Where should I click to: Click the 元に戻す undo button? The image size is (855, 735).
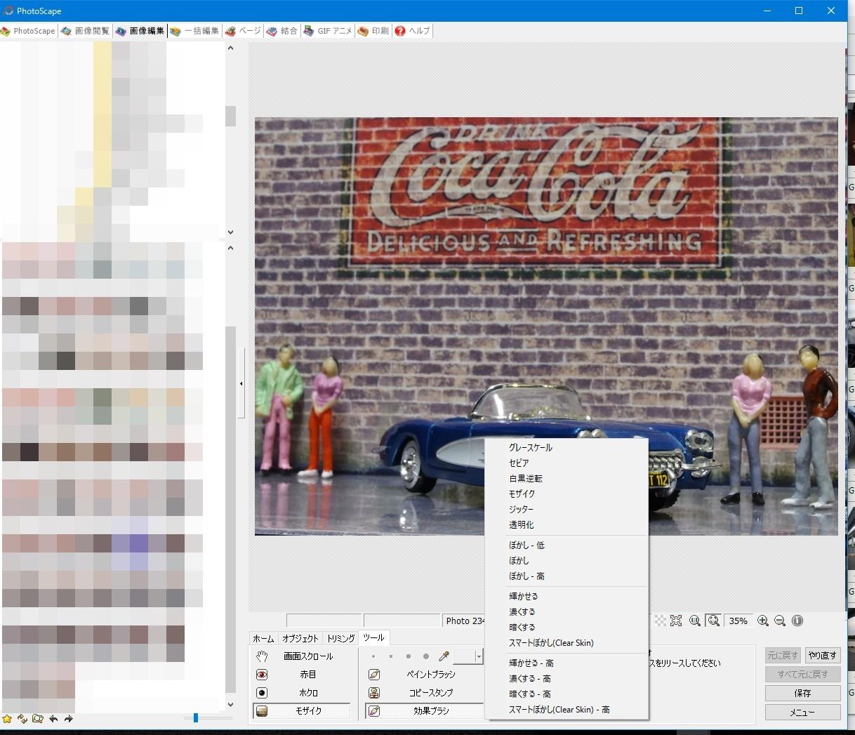[x=783, y=656]
